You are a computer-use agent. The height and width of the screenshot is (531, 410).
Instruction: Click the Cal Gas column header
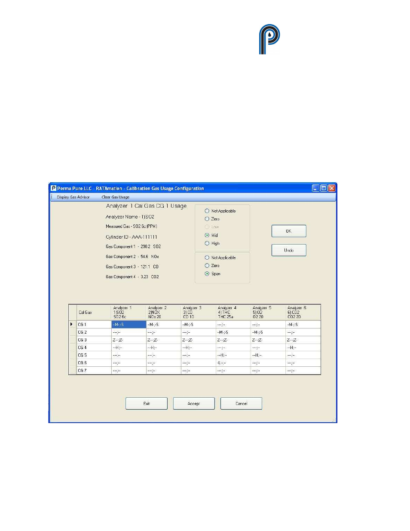click(94, 313)
